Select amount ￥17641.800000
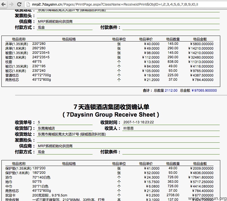The image size is (227, 201). coord(201,177)
